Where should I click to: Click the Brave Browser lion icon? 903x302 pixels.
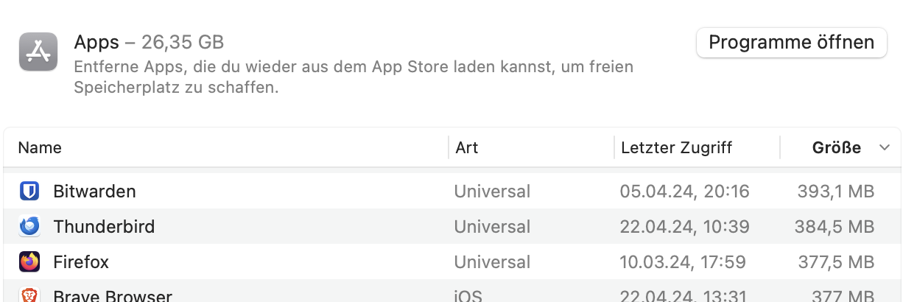coord(29,295)
